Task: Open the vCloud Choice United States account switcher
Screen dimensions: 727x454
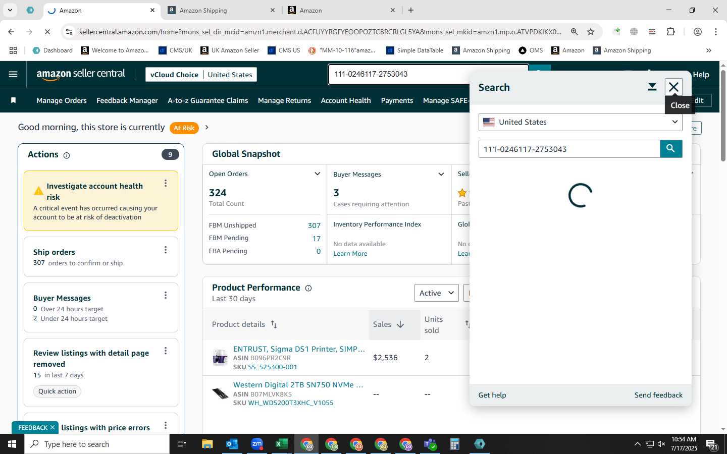Action: pos(201,75)
